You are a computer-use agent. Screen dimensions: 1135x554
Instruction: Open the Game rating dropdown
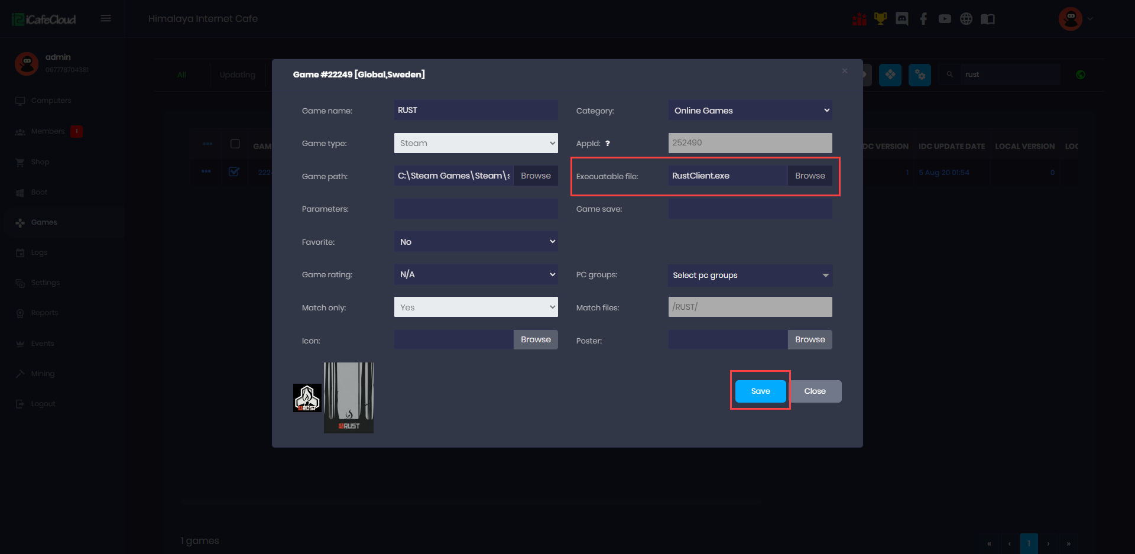(476, 274)
